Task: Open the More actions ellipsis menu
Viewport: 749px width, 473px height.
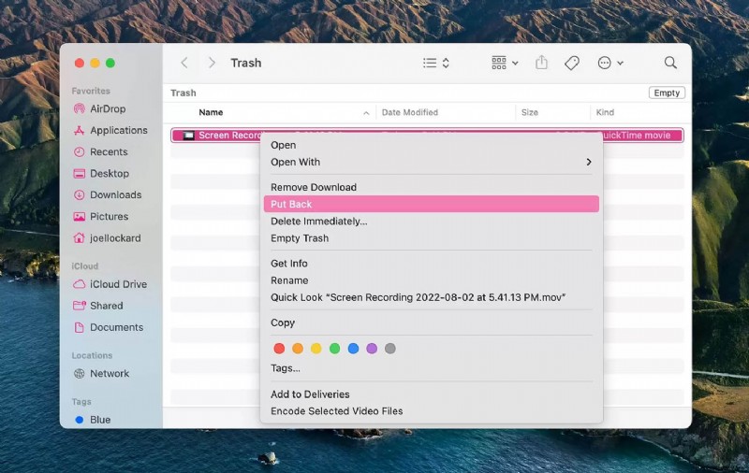Action: (x=610, y=63)
